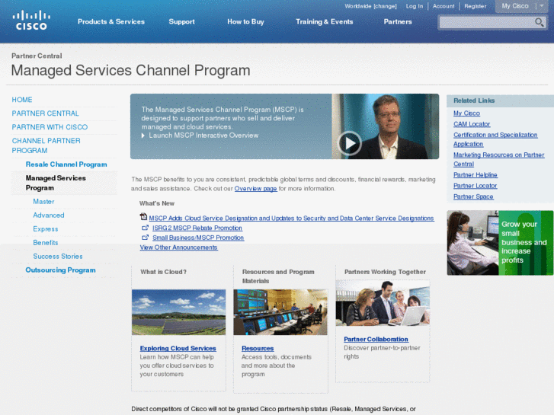Click the control room resources image
The width and height of the screenshot is (554, 415).
[x=280, y=312]
